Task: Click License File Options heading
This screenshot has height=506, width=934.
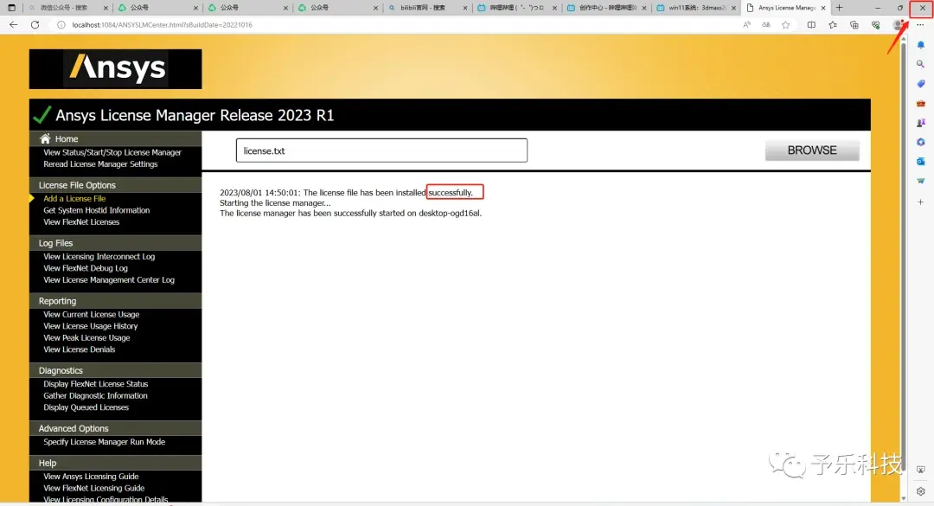Action: pyautogui.click(x=77, y=185)
